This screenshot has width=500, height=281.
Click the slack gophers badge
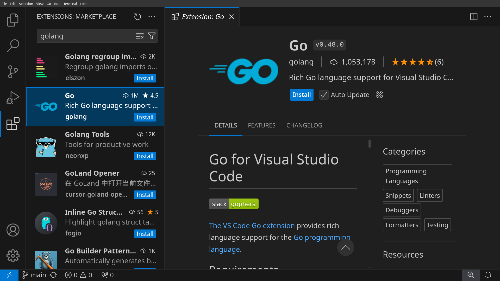(x=234, y=204)
